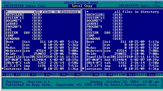Open F8 VIEW from the function bar

pos(101,74)
